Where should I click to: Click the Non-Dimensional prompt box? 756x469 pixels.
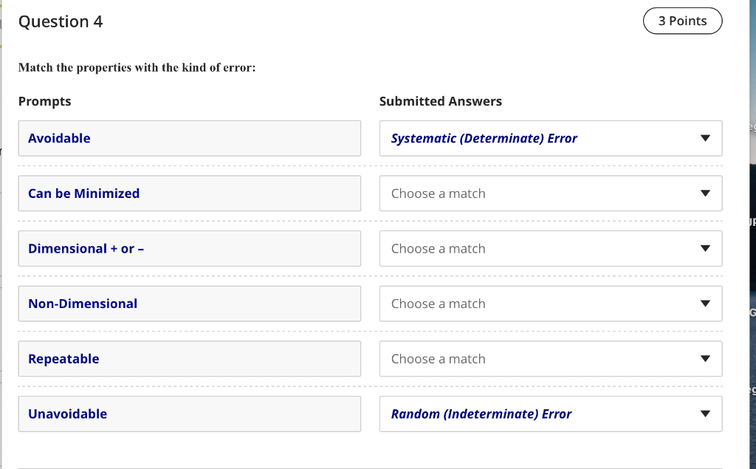point(189,304)
